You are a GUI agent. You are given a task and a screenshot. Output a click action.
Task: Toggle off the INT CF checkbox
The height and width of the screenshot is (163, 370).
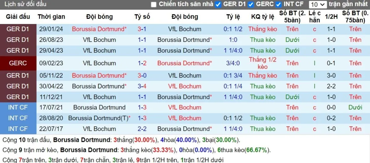pos(279,5)
